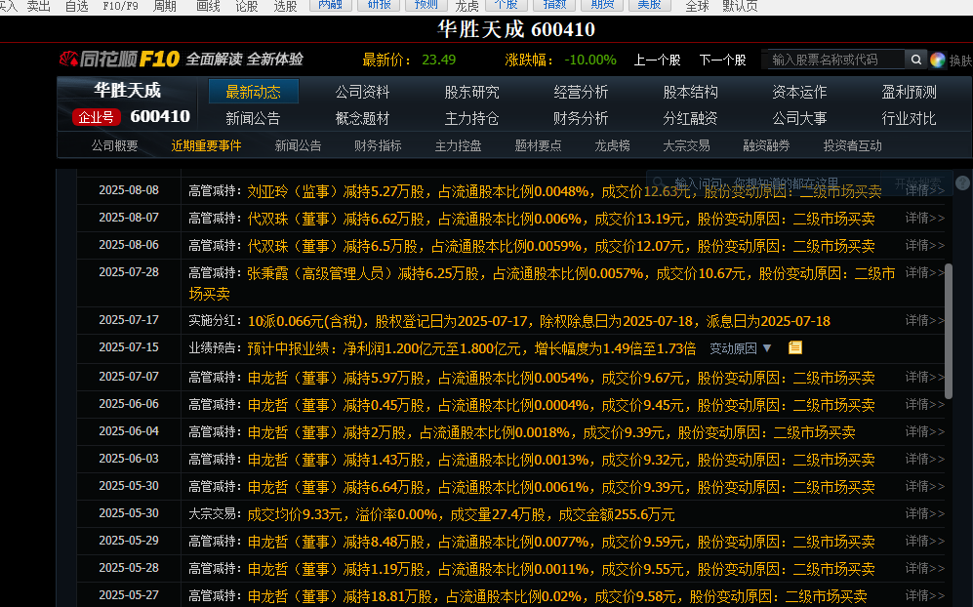Select the 概念题材 tab
This screenshot has width=973, height=607.
362,118
